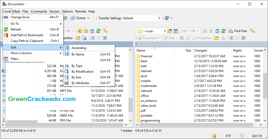Create new folder in local panel
Image resolution: width=268 pixels, height=139 pixels.
(78, 38)
